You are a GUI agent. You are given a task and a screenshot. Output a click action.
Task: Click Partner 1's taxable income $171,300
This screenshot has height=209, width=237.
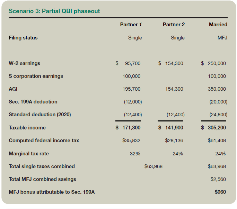(x=128, y=128)
